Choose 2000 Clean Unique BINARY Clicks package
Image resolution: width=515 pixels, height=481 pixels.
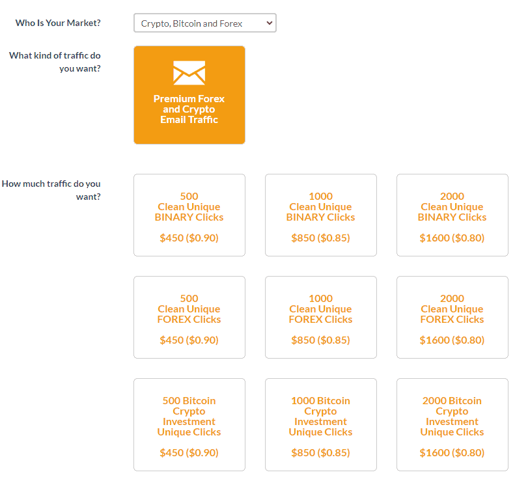(452, 215)
